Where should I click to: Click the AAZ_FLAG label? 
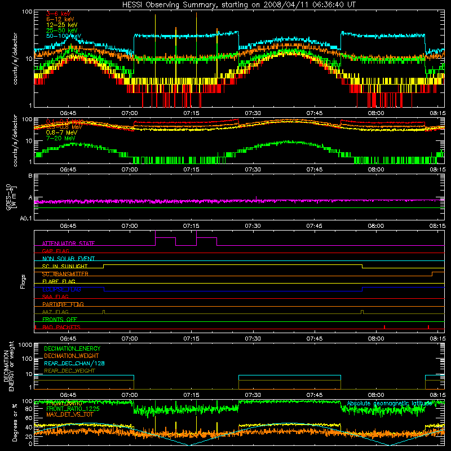point(55,312)
